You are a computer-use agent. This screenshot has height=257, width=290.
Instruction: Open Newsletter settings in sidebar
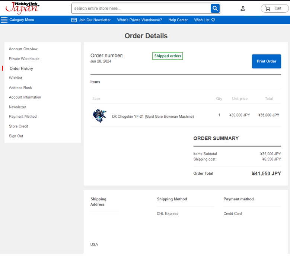tap(17, 107)
